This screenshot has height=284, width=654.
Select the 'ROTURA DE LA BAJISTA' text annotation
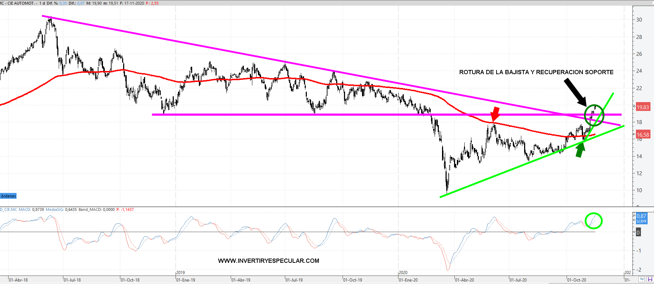[x=536, y=72]
